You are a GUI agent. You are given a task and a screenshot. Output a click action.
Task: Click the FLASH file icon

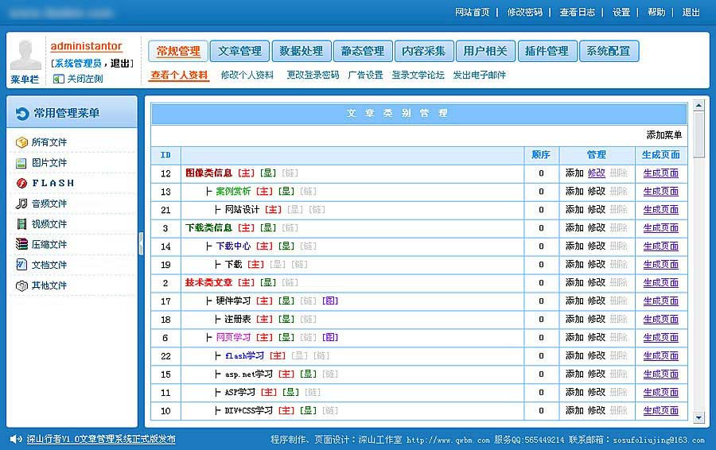[21, 183]
